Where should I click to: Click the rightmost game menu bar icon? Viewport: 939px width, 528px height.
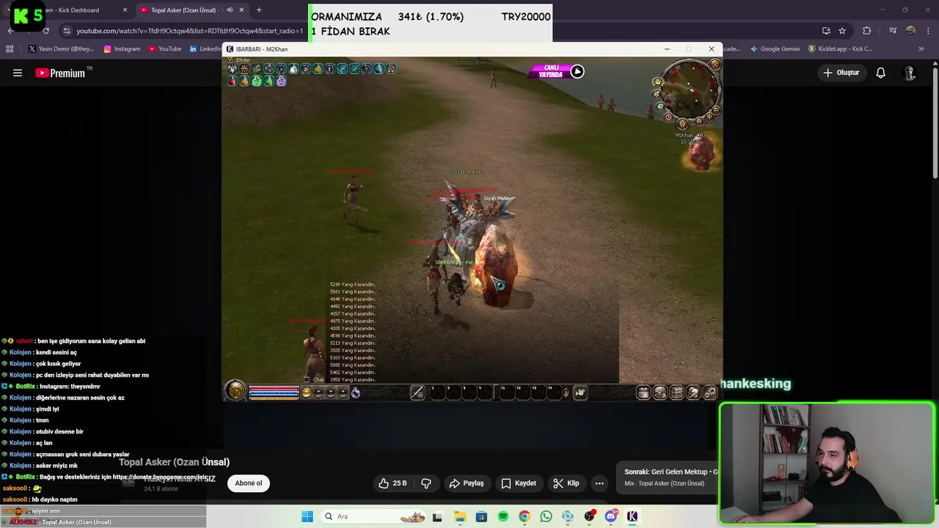(x=709, y=393)
